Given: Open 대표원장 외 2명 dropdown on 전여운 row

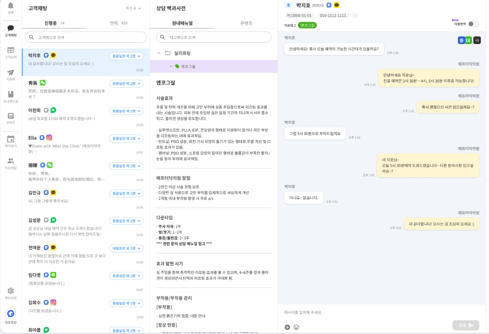Looking at the screenshot, I should (x=126, y=248).
